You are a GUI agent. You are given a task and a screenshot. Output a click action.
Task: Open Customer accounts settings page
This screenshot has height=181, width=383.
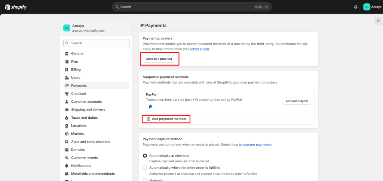[x=86, y=102]
